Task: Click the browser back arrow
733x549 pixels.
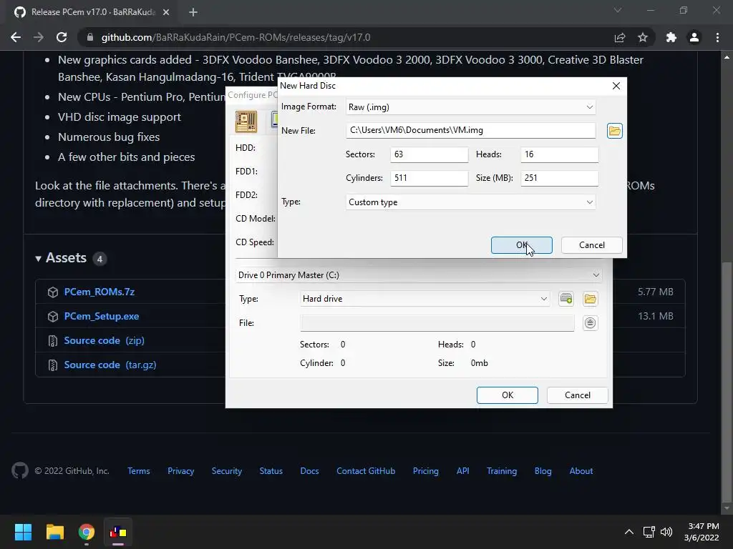Action: 16,37
